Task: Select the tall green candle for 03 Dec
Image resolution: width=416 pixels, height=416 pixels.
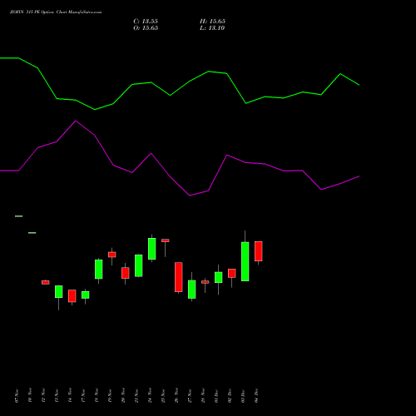Action: point(245,261)
